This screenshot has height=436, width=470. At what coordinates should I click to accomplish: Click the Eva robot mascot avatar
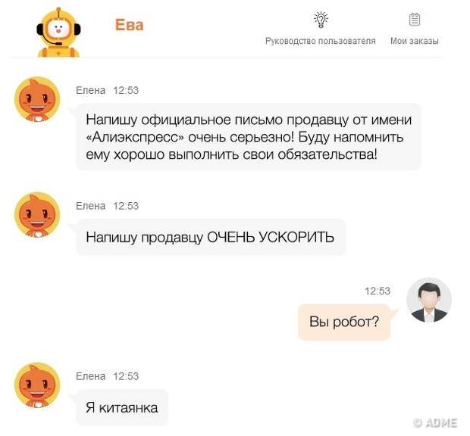coord(59,33)
